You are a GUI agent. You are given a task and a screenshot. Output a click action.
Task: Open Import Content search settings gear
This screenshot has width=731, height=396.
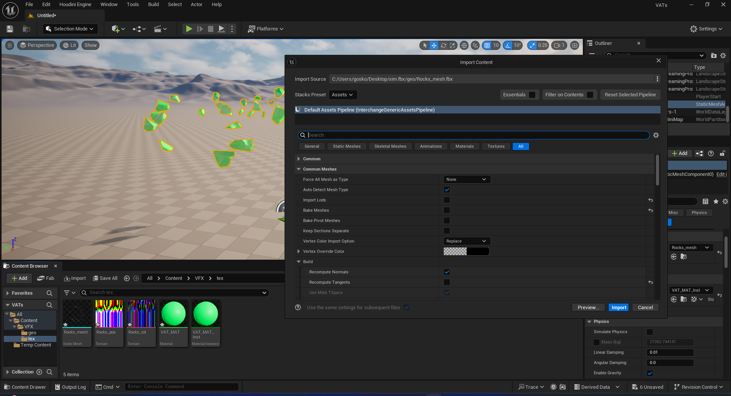coord(656,135)
